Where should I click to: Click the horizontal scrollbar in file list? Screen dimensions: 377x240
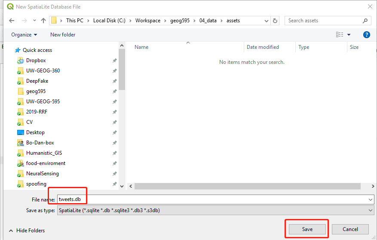coord(247,186)
